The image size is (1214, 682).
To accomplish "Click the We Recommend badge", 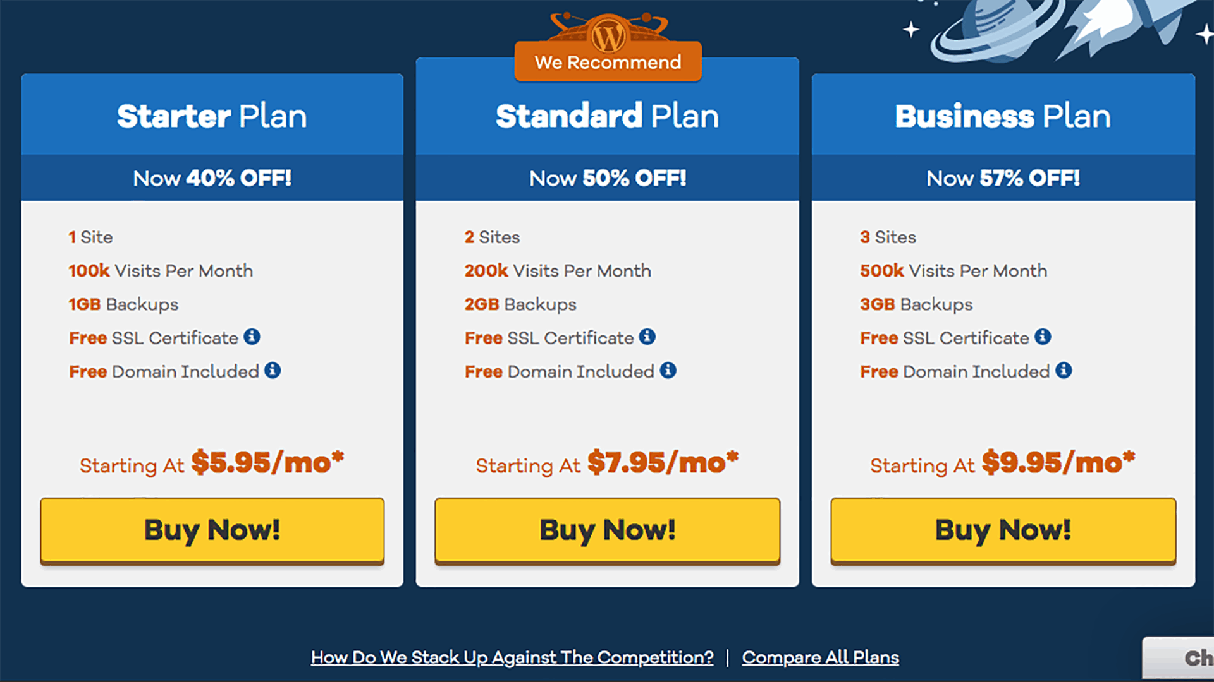I will (x=608, y=62).
